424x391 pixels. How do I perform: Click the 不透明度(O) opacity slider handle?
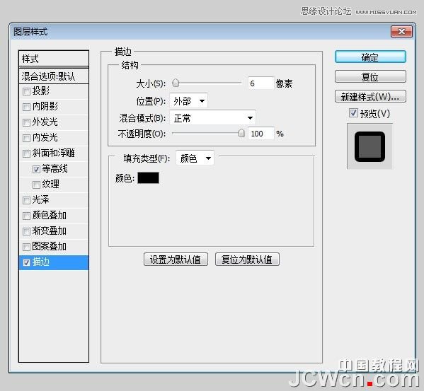(241, 133)
